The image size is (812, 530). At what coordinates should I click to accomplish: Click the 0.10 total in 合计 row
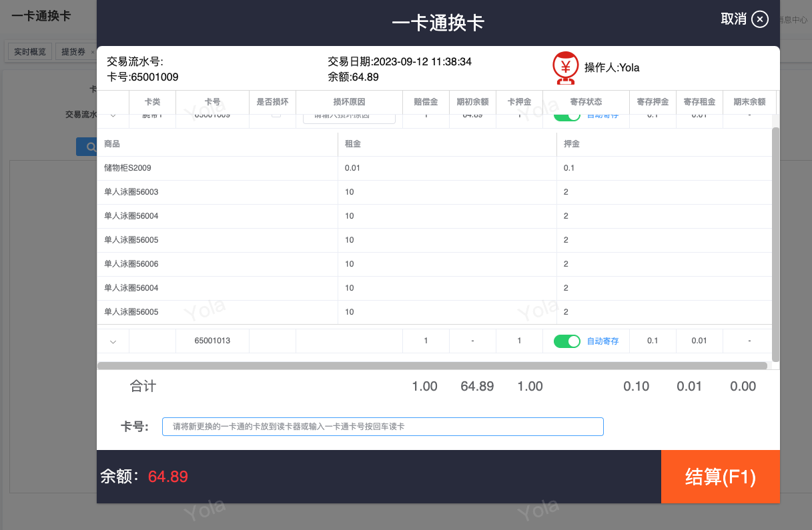(637, 386)
